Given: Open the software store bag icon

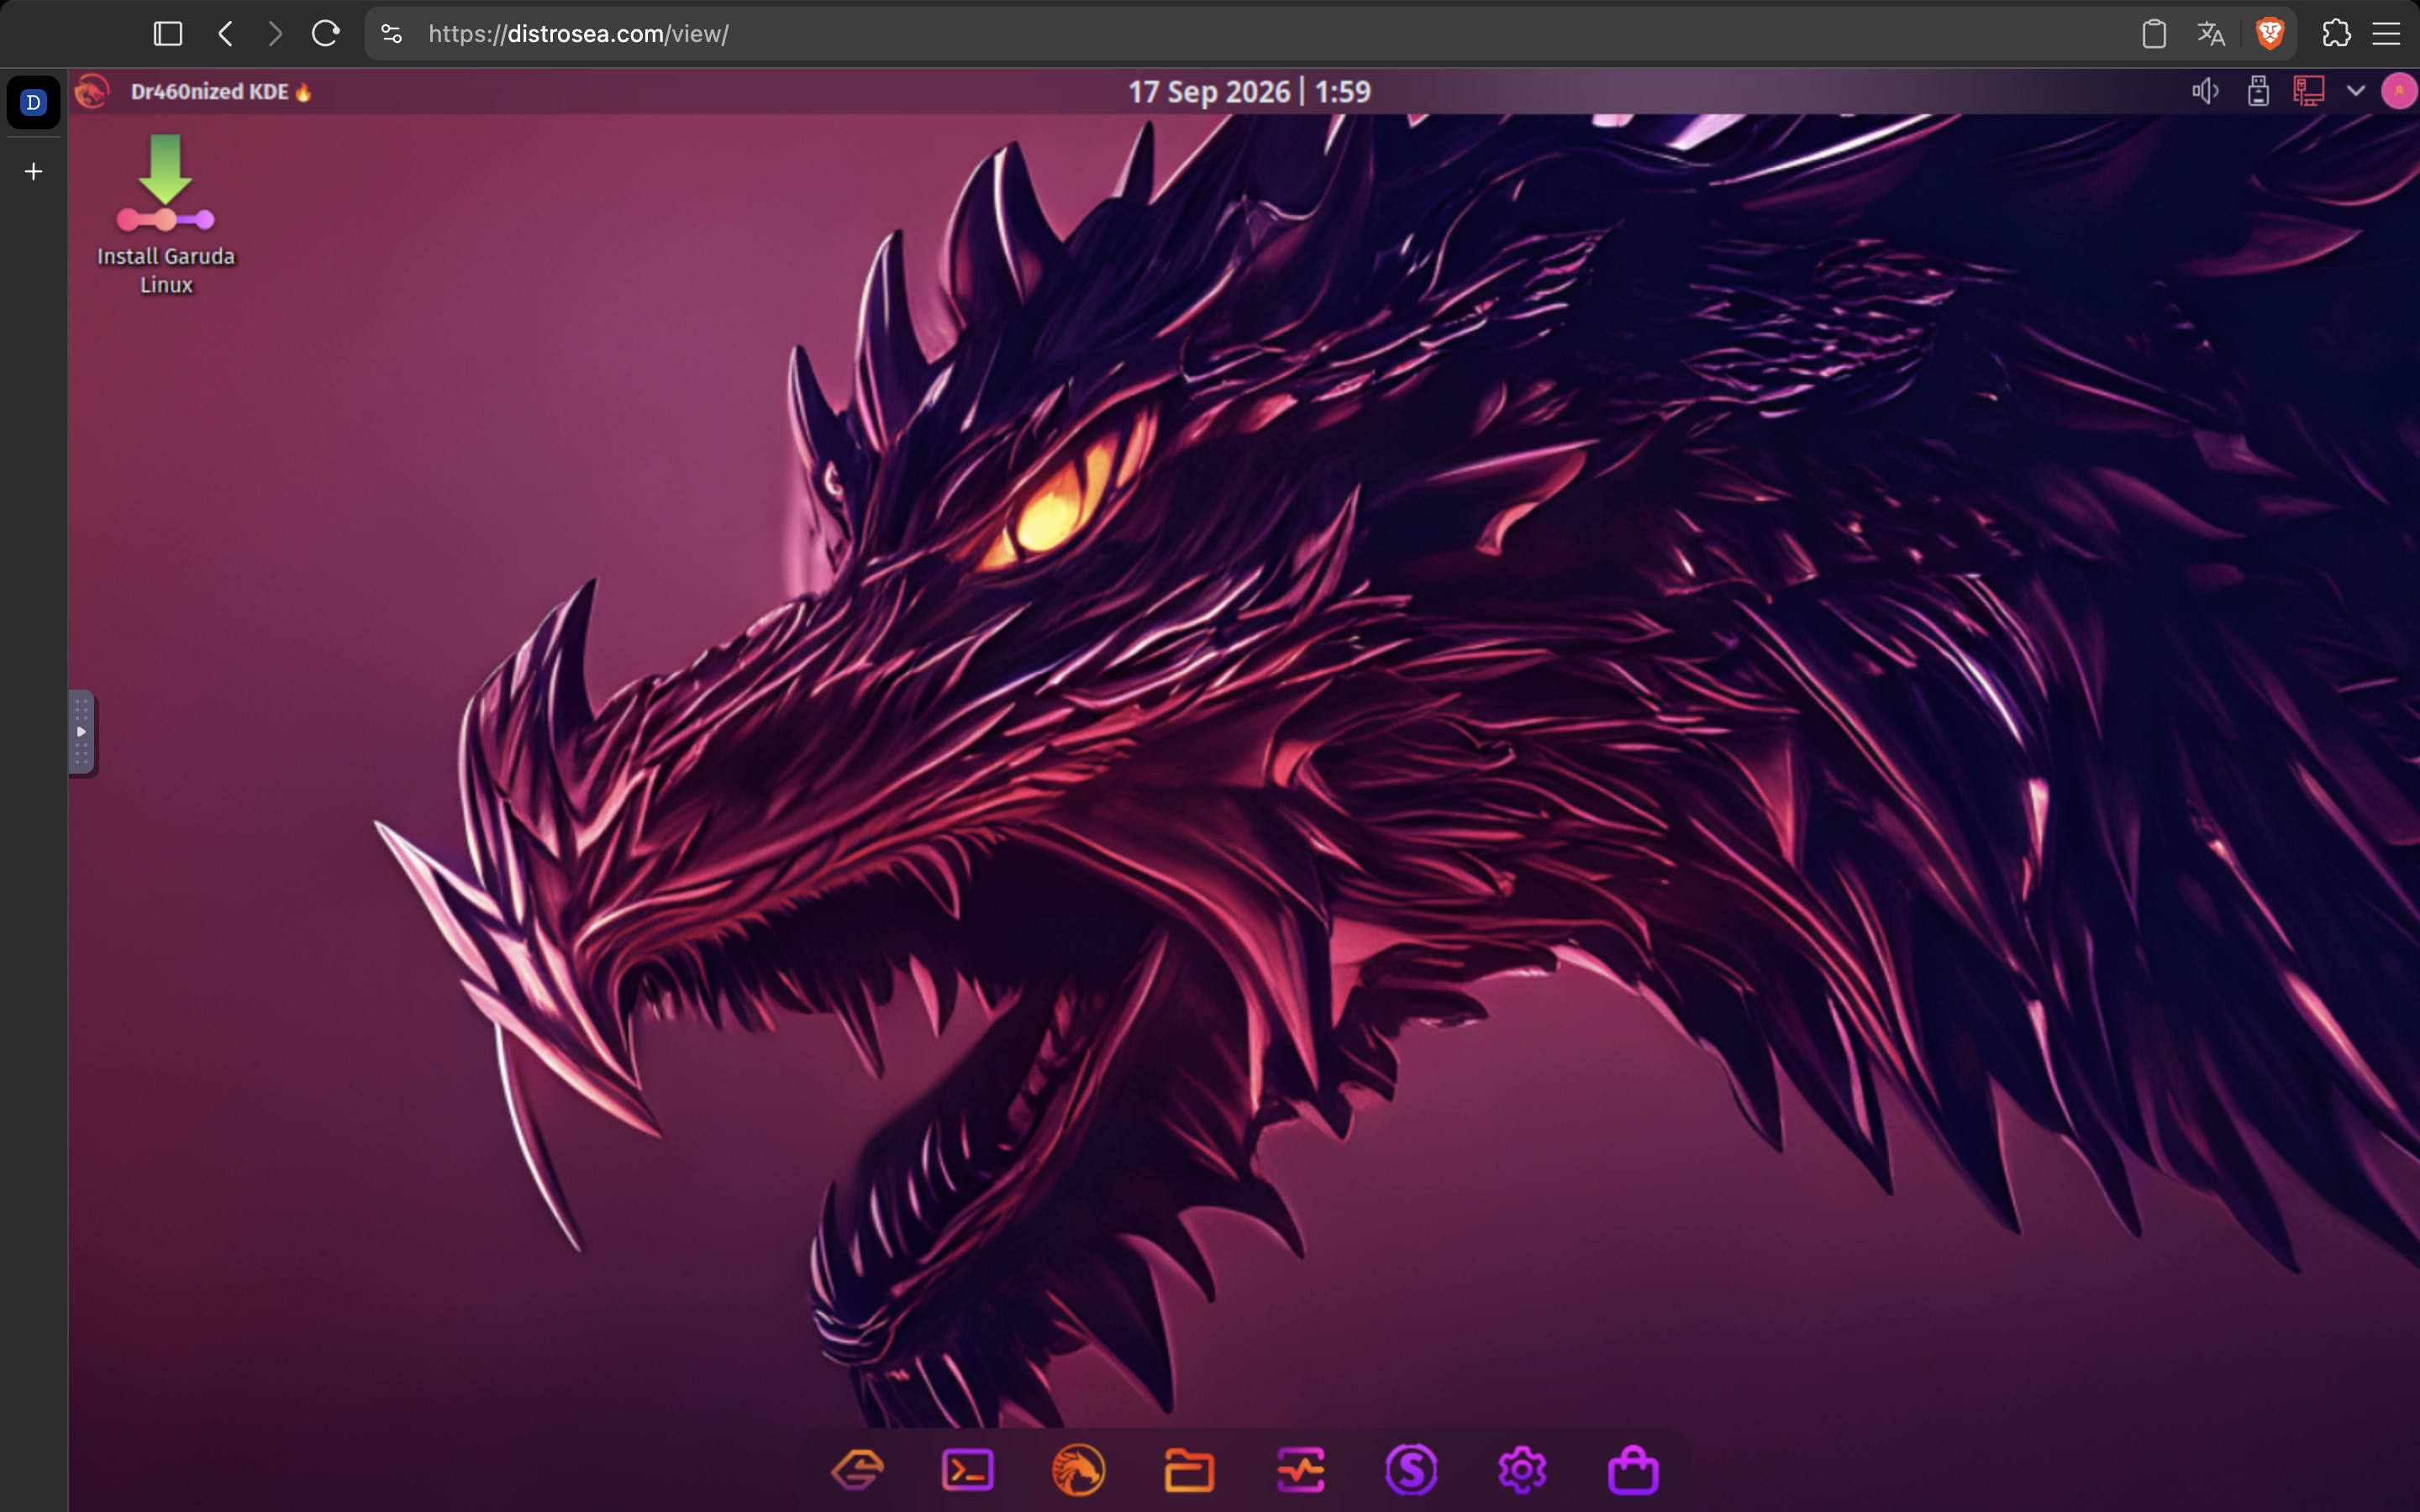Looking at the screenshot, I should tap(1633, 1470).
